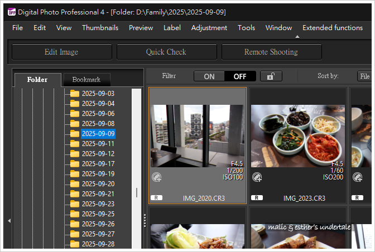Click the 2025-09-03 folder icon
The width and height of the screenshot is (375, 252).
[x=75, y=94]
